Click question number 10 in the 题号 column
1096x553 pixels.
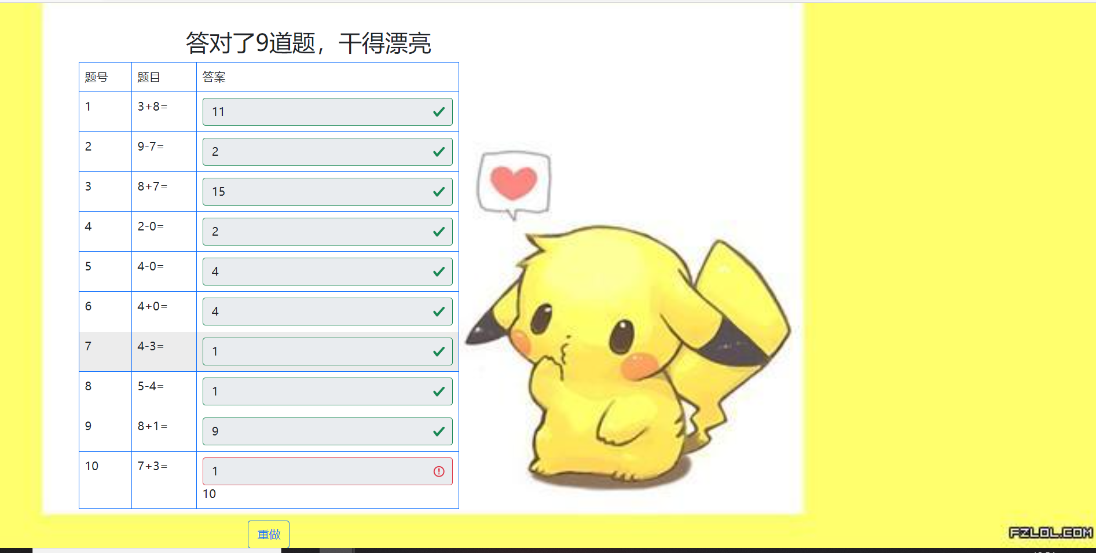point(91,466)
